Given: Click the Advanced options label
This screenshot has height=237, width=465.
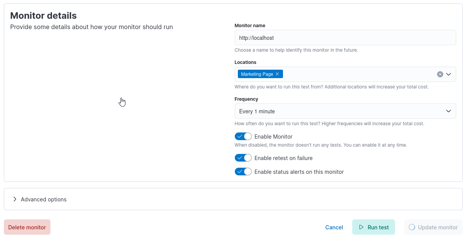Looking at the screenshot, I should coord(44,199).
